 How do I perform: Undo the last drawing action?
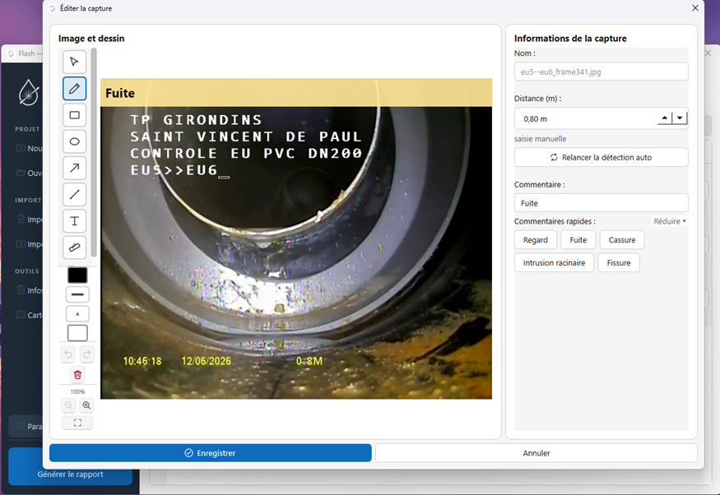(x=68, y=354)
